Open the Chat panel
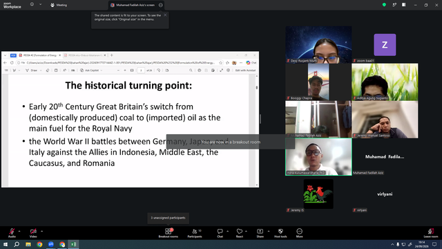442x249 pixels. click(x=220, y=233)
